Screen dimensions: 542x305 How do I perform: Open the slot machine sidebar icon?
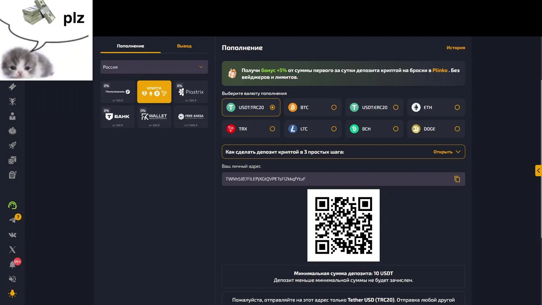click(12, 175)
